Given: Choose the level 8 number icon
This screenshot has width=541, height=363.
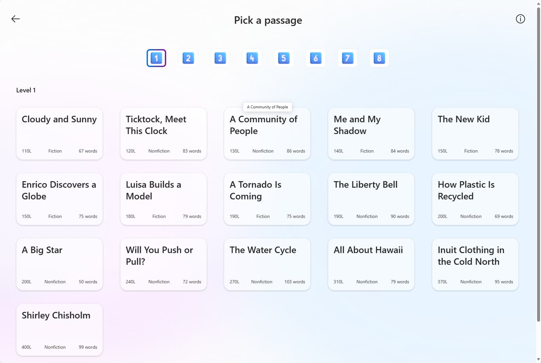Looking at the screenshot, I should pos(379,58).
